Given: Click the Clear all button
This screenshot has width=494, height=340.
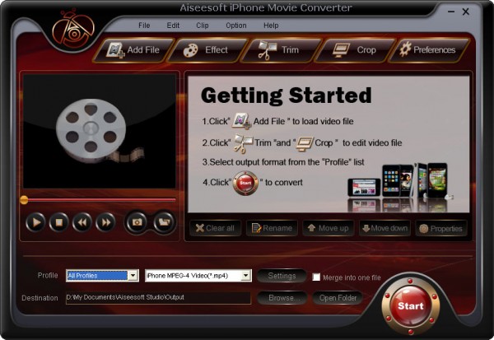Looking at the screenshot, I should click(x=216, y=228).
